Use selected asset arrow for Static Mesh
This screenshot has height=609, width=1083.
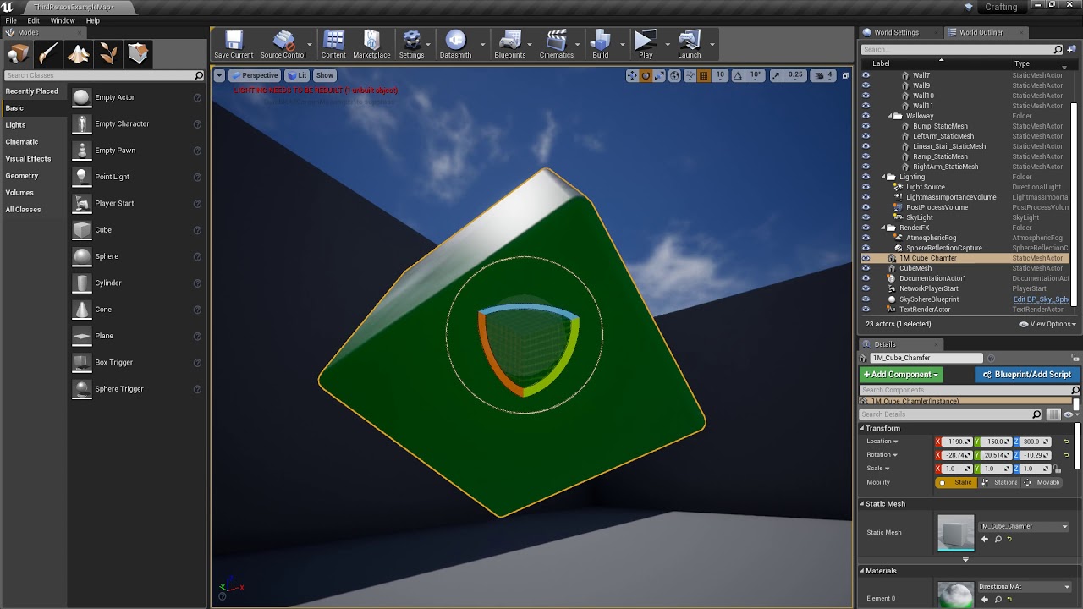click(x=985, y=539)
